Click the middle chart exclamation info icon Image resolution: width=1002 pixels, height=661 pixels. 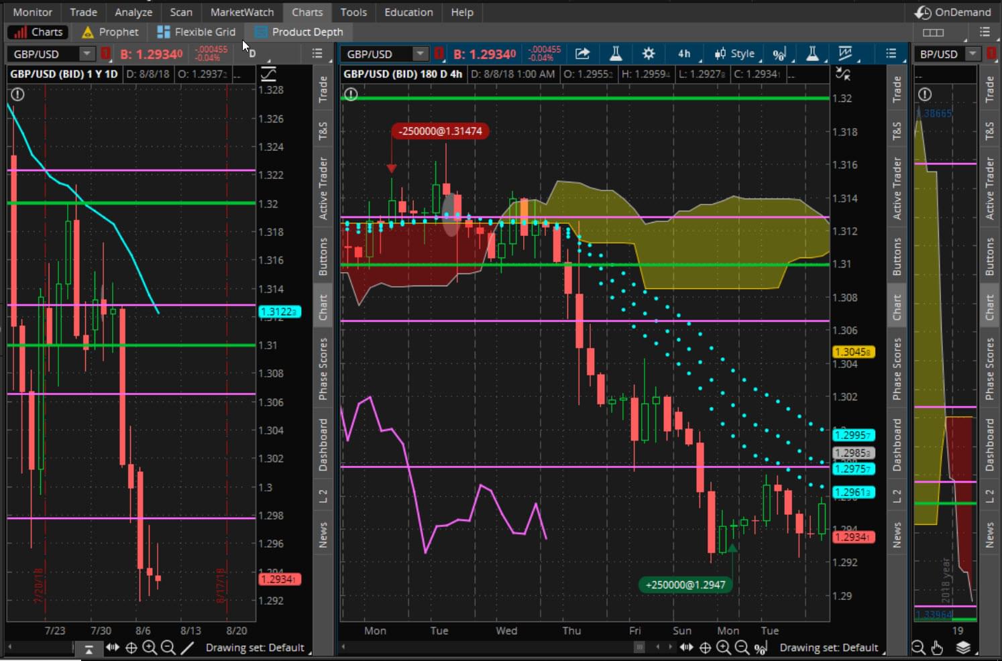(351, 95)
